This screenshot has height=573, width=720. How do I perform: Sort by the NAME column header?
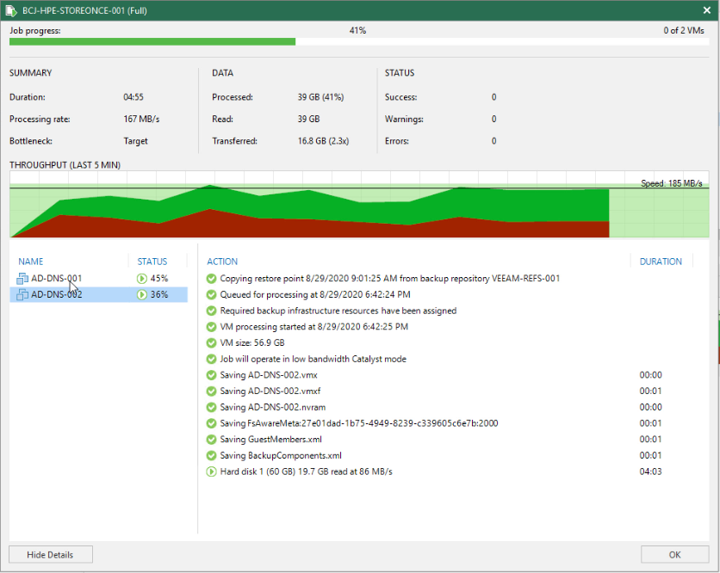click(x=31, y=262)
